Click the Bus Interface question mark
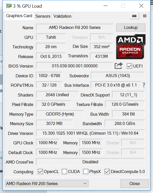 click(x=144, y=85)
